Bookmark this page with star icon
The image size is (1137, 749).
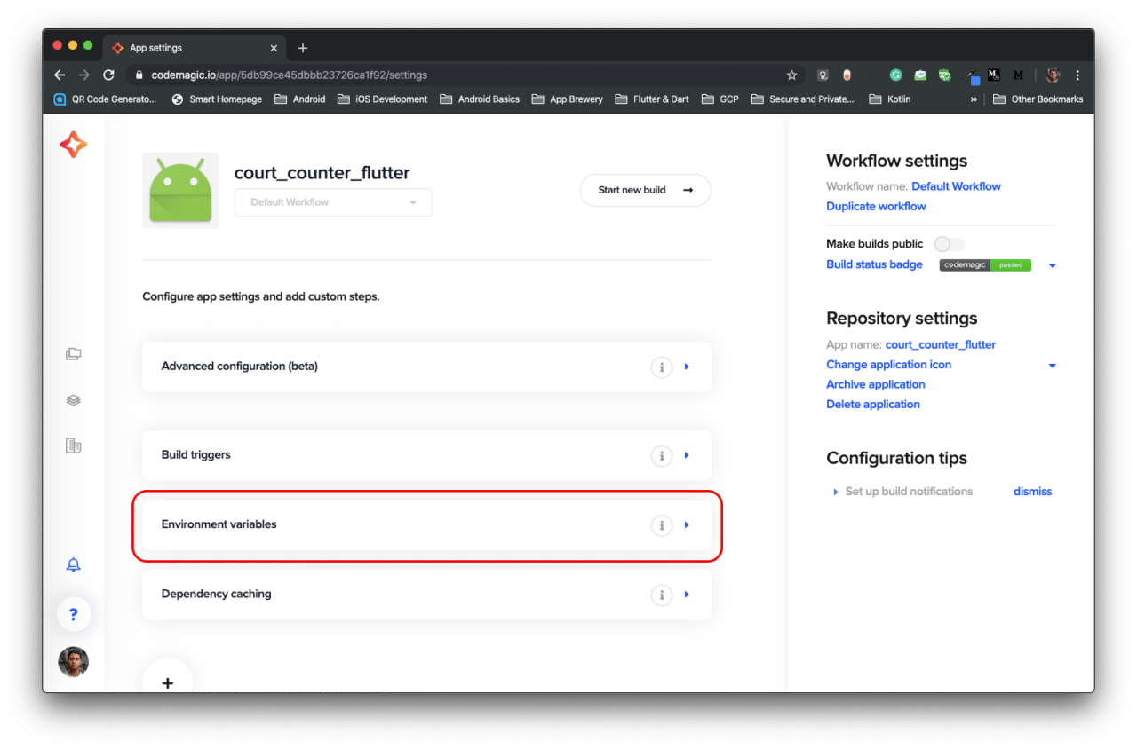(791, 75)
